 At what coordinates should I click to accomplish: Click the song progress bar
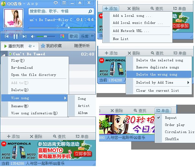[x=61, y=28]
